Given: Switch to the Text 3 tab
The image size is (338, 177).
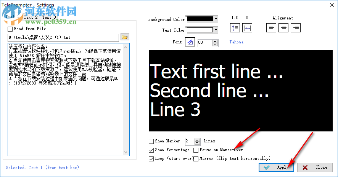Looking at the screenshot, I should click(49, 17).
